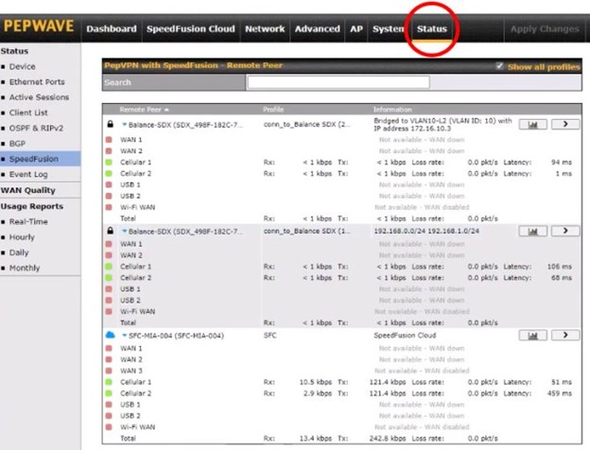
Task: Click the arrow button for second Balance-SDX peer
Action: 564,231
